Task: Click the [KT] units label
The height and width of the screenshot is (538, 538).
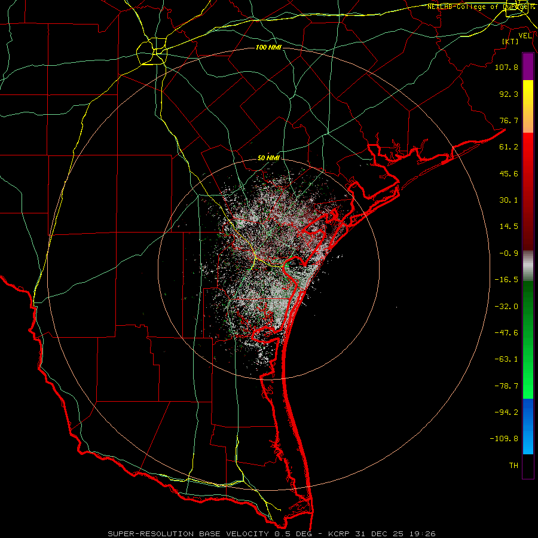Action: [510, 41]
